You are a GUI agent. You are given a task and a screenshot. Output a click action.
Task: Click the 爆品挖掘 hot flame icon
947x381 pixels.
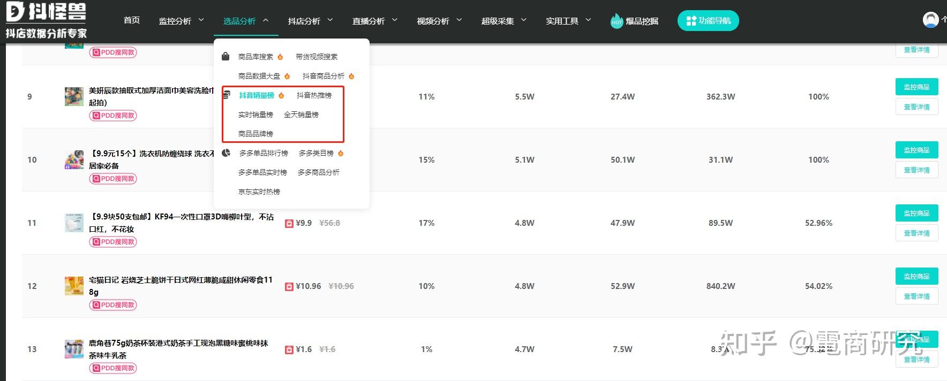click(x=617, y=21)
